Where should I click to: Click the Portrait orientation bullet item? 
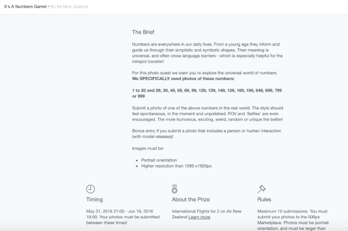coord(159,160)
